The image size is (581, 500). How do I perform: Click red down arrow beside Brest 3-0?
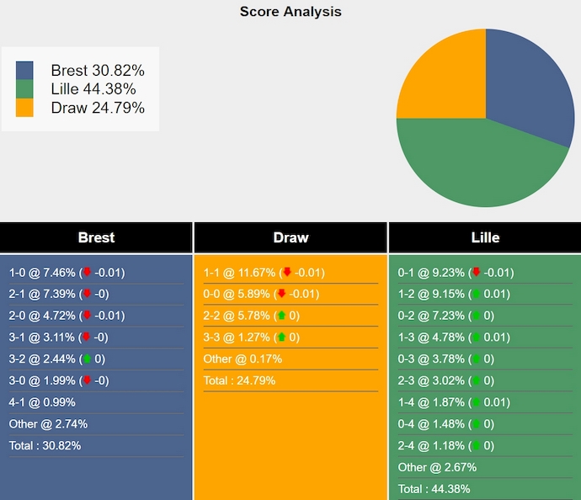pyautogui.click(x=86, y=380)
